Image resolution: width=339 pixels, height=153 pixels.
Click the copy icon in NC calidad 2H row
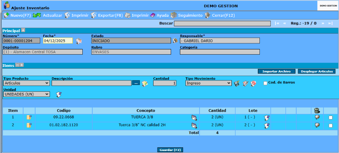[194, 126]
